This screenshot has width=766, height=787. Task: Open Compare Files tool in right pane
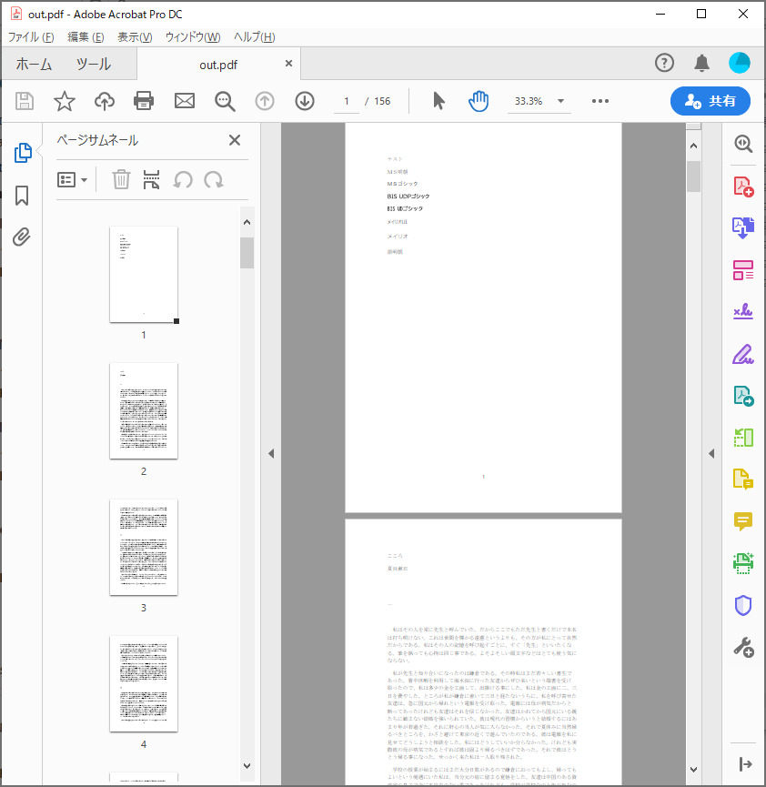[743, 438]
